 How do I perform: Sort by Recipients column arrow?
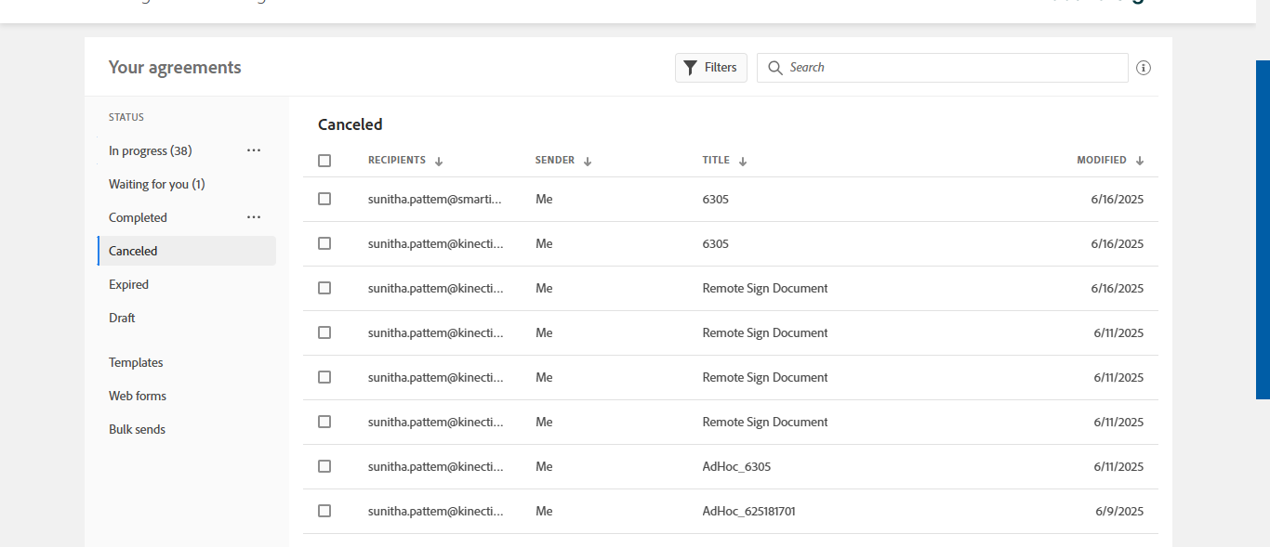coord(439,161)
